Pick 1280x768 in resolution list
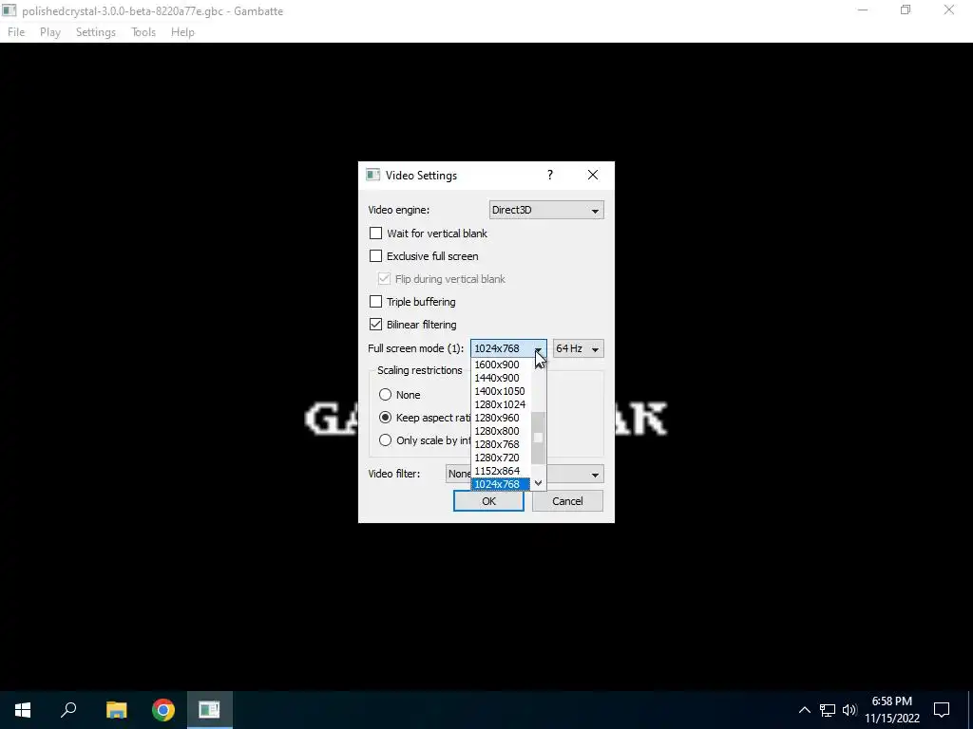 coord(501,444)
